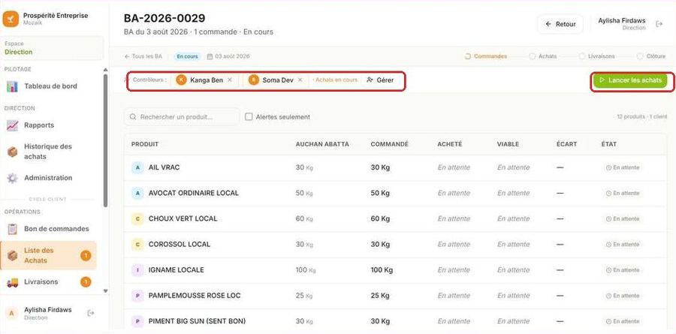The width and height of the screenshot is (676, 334).
Task: Open Bon de commandes
Action: click(x=56, y=229)
